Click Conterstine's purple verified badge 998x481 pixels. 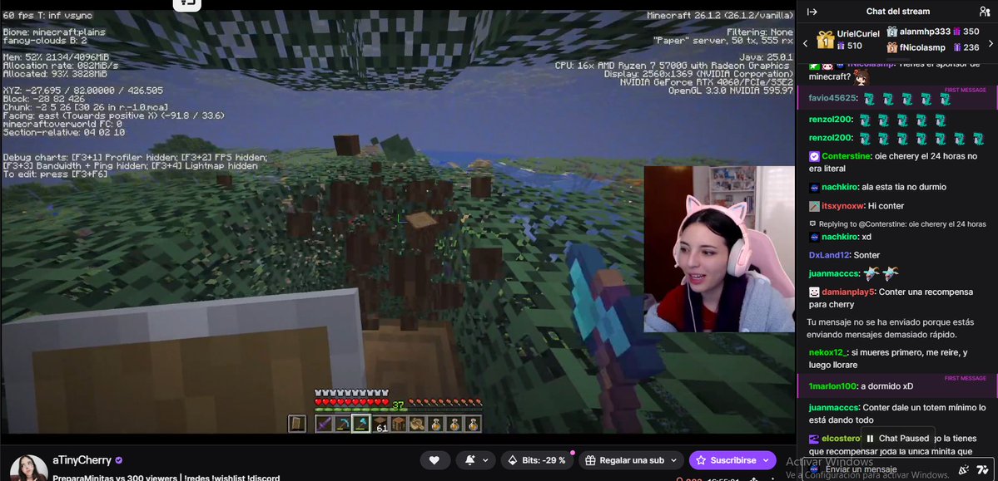[814, 156]
